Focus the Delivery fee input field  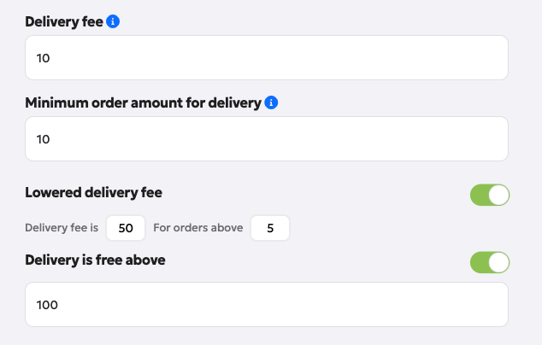pyautogui.click(x=267, y=58)
